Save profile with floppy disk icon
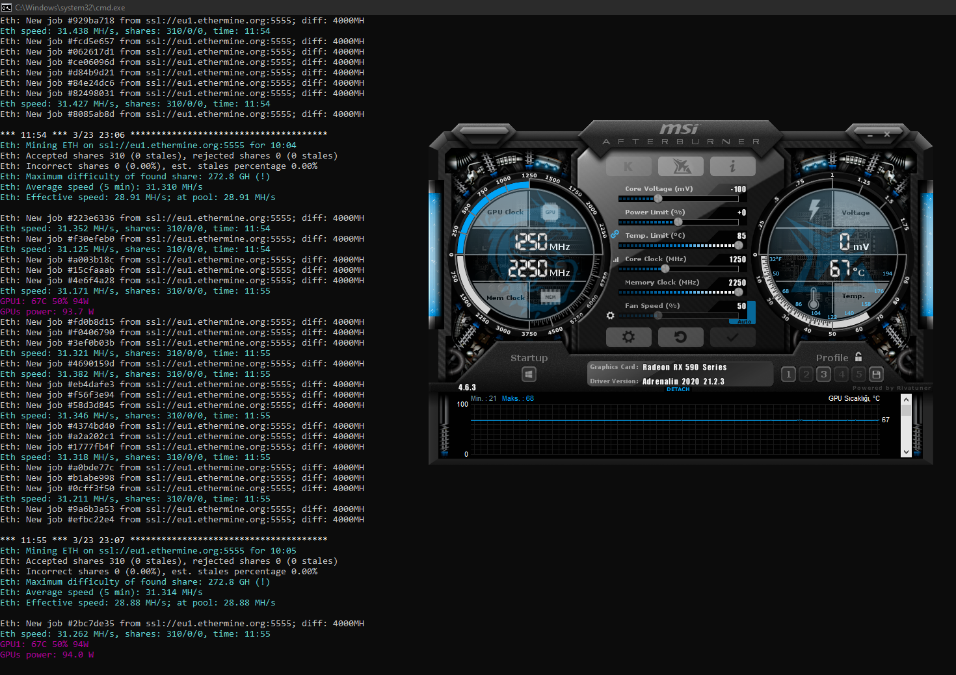Viewport: 956px width, 675px height. 876,374
